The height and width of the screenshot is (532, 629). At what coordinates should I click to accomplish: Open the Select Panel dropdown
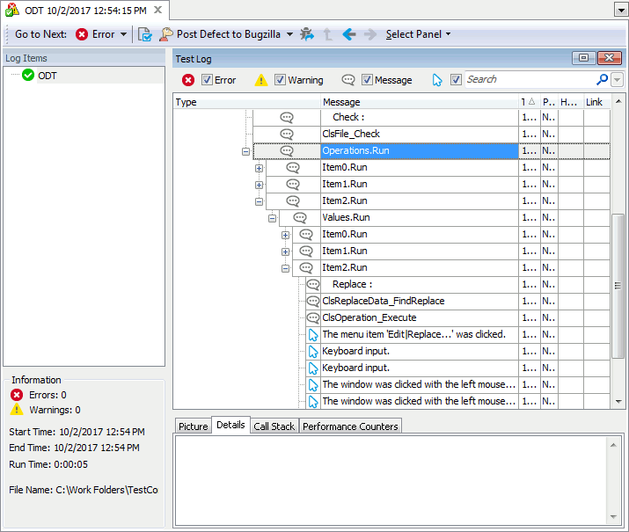[418, 34]
